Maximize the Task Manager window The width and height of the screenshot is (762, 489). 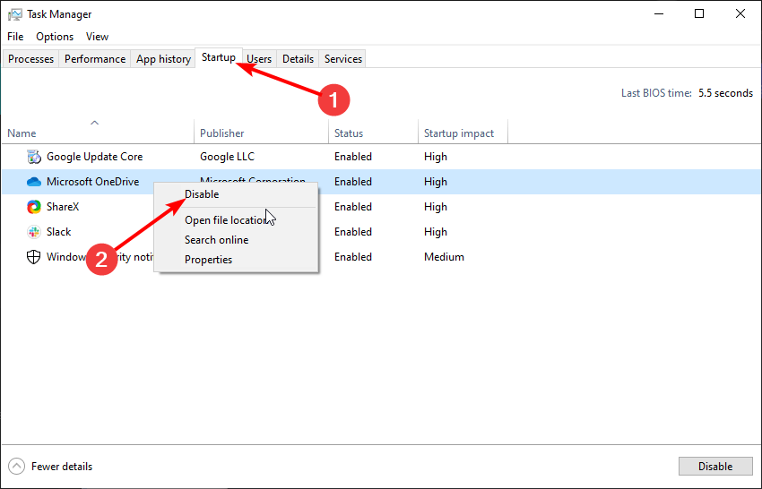(699, 13)
